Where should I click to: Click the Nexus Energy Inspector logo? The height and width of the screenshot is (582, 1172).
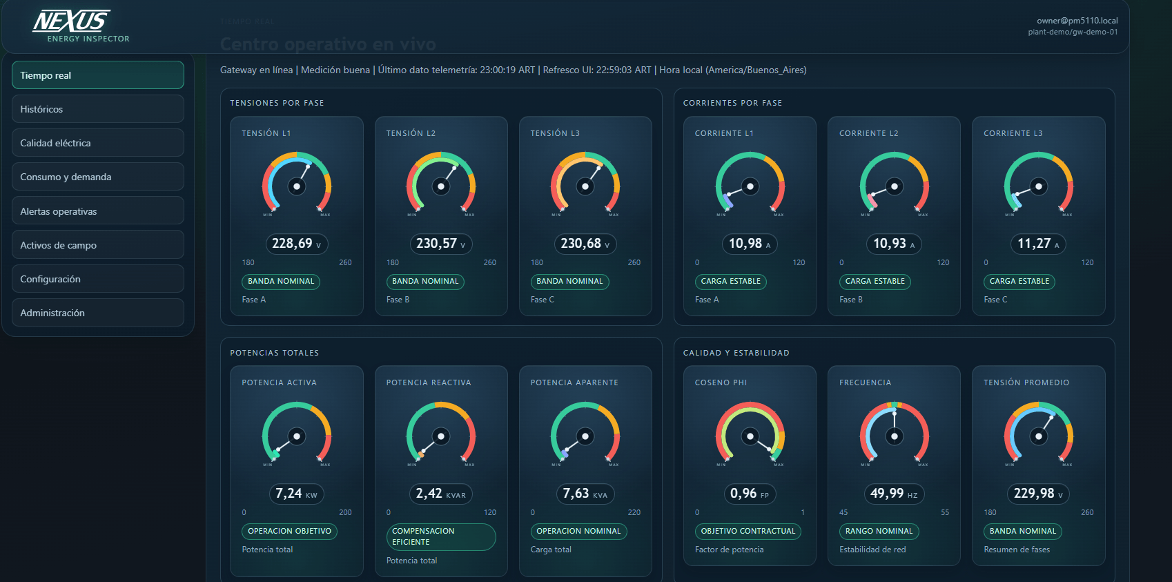tap(81, 26)
